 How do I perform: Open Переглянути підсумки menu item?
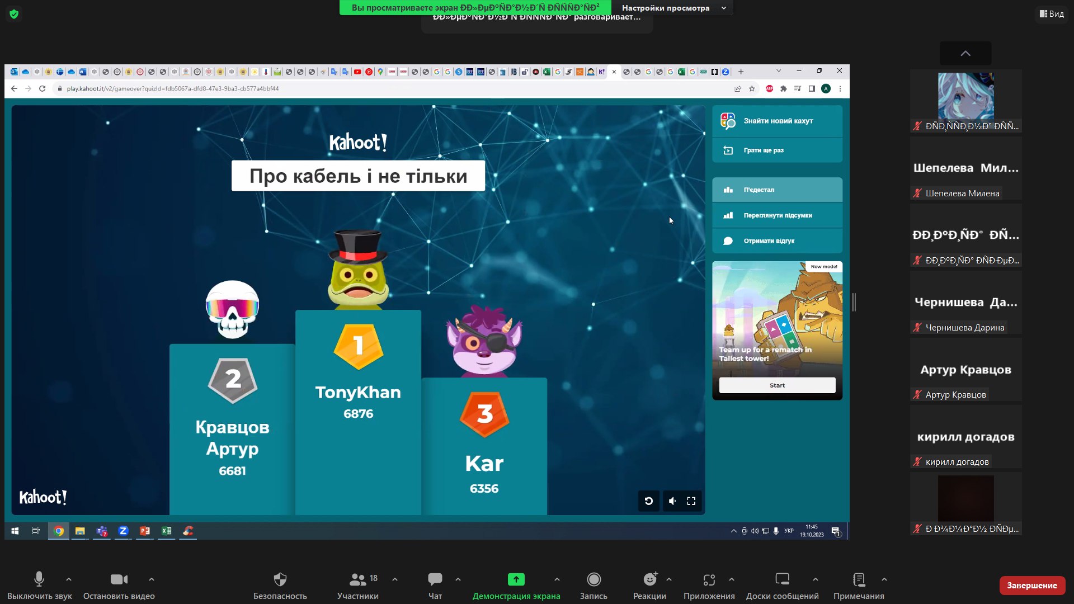pos(777,215)
